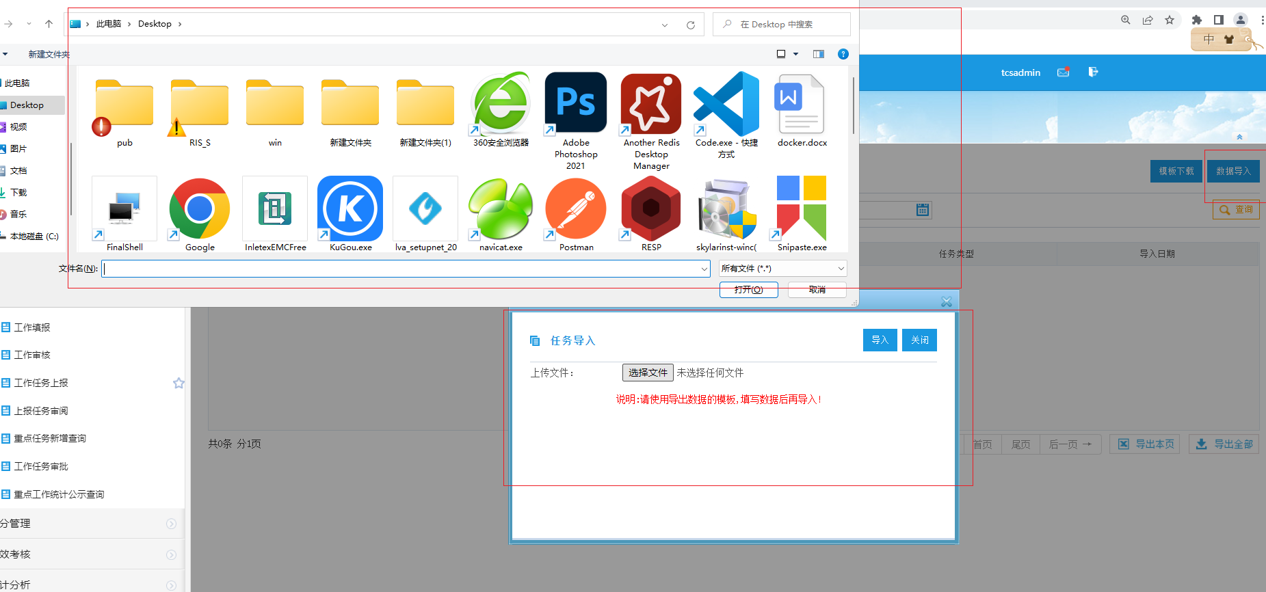Click the browser zoom magnifier icon
Screen dimensions: 1266x592
pyautogui.click(x=1126, y=20)
